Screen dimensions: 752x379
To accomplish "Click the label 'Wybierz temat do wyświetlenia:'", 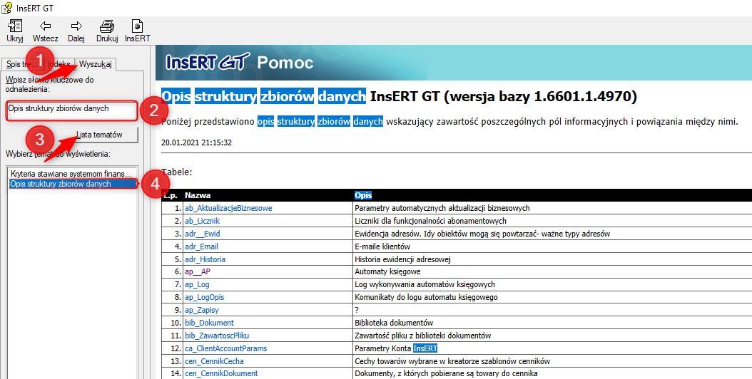I will click(58, 155).
